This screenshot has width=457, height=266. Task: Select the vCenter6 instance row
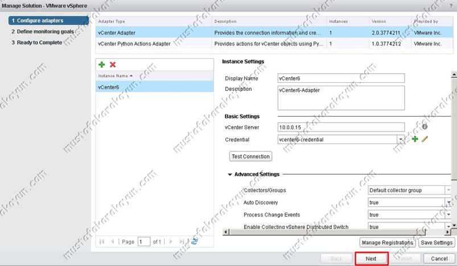pos(154,87)
